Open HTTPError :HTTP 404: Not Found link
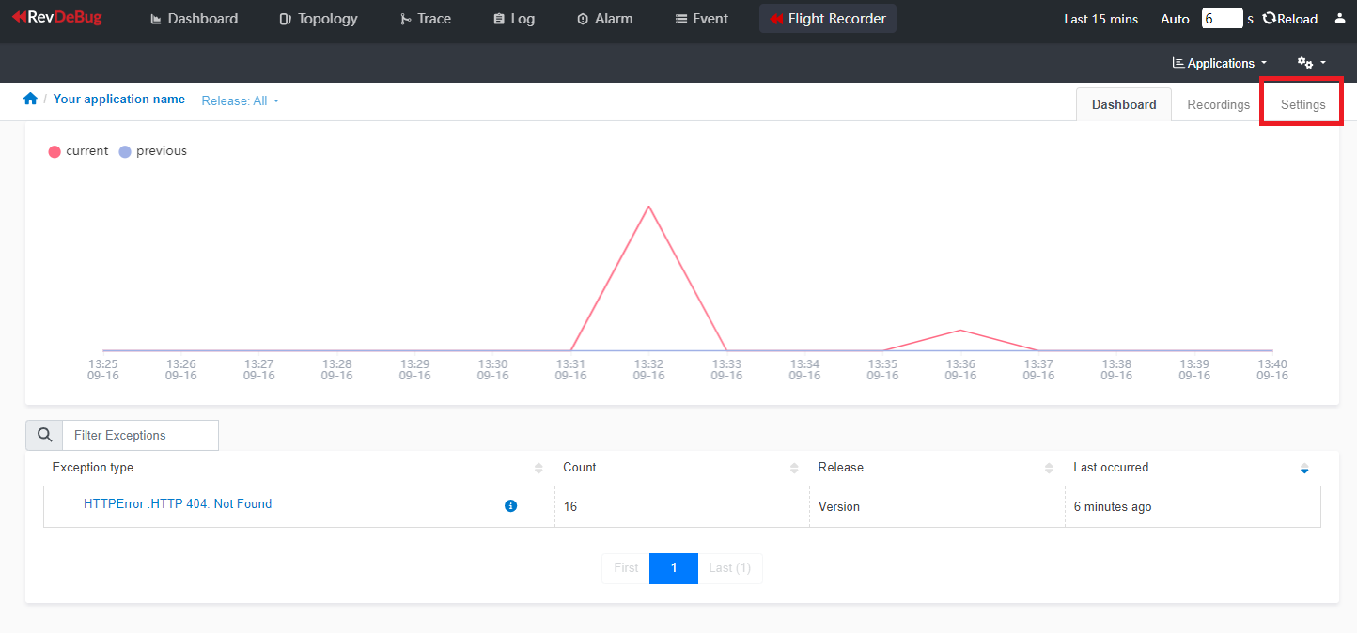This screenshot has width=1357, height=633. point(178,504)
